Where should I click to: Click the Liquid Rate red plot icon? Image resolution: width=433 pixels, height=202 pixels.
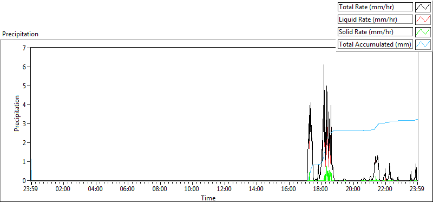[x=423, y=19]
